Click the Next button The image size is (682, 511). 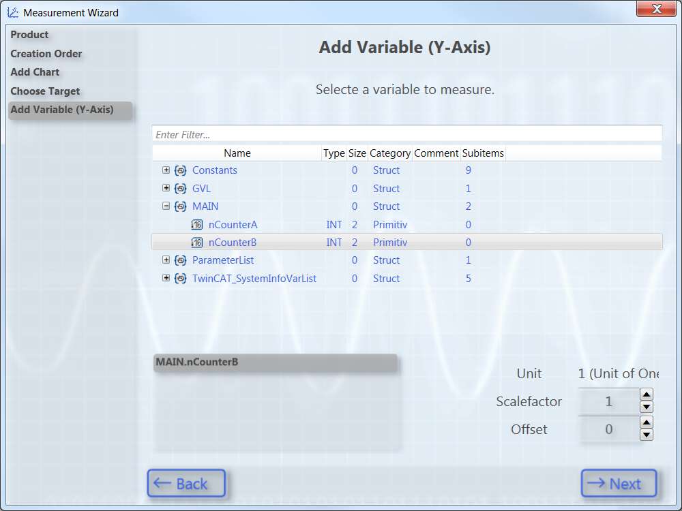(x=619, y=483)
